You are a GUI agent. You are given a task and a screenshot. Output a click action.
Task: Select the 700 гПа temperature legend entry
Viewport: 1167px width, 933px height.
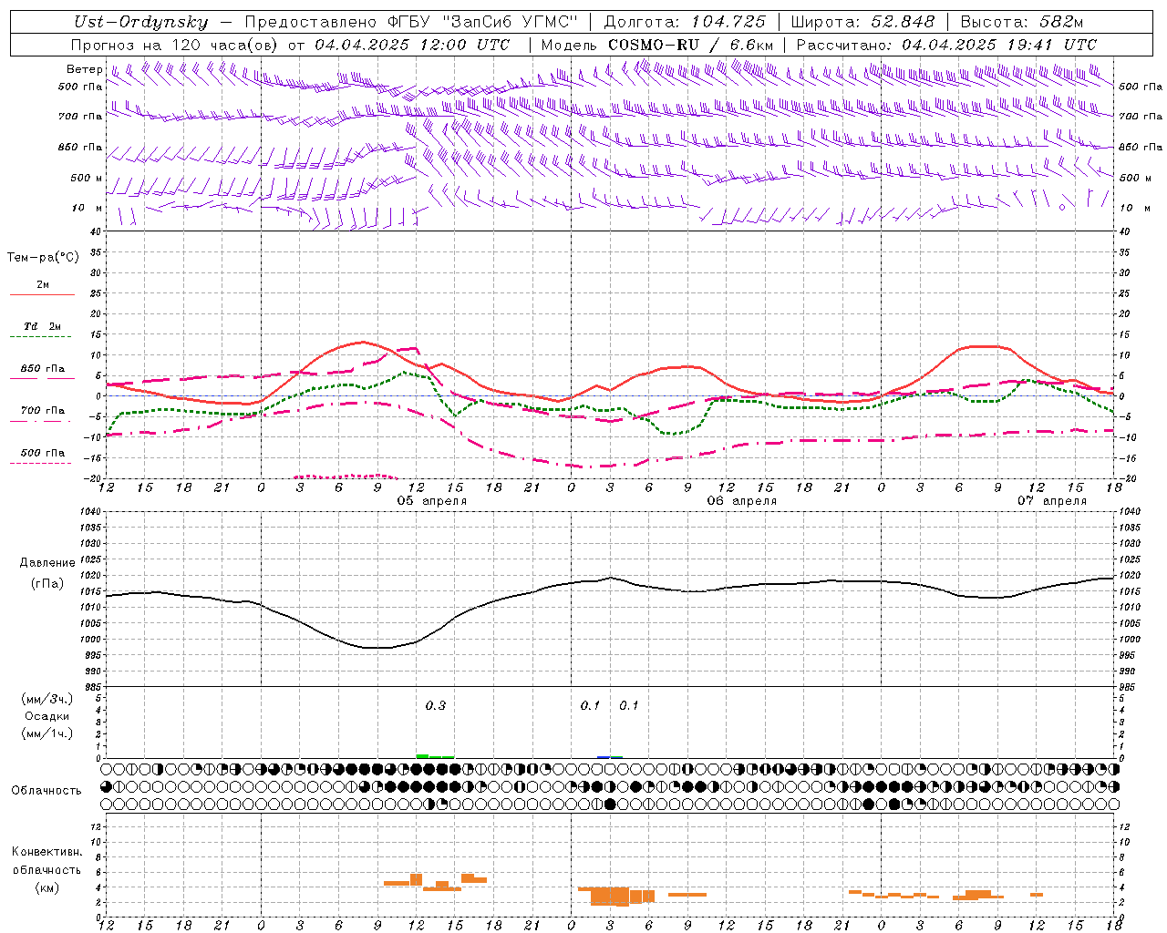43,411
